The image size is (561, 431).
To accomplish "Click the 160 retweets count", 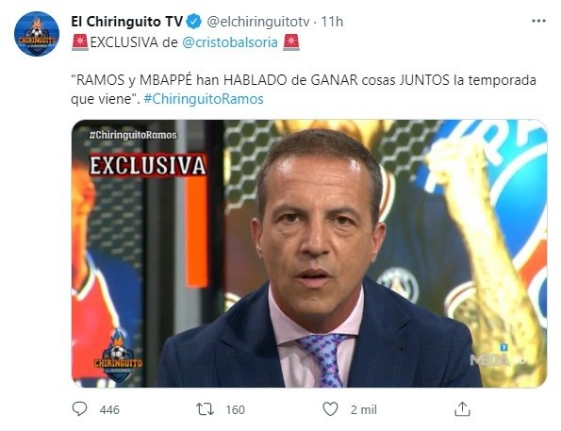I will 235,409.
